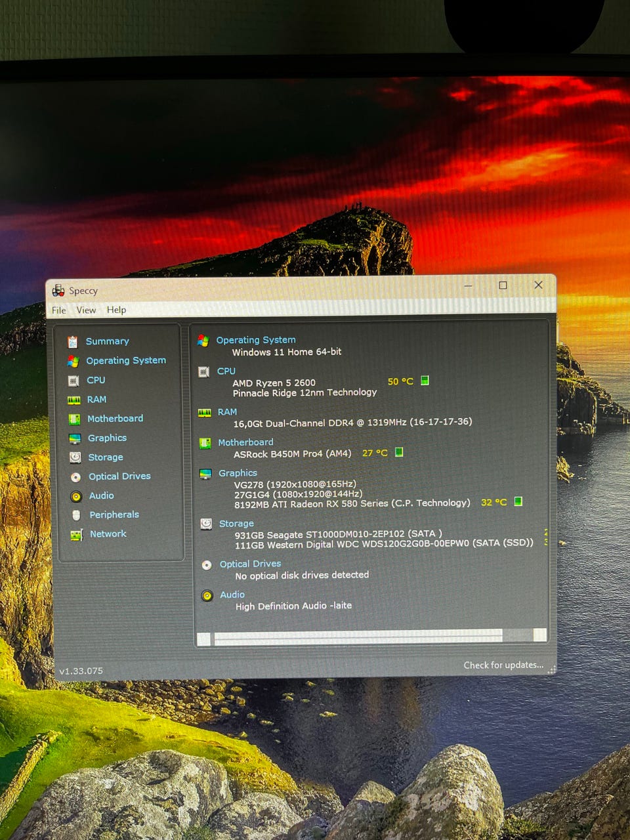The image size is (630, 840).
Task: Click the RAM icon beside the RAM heading
Action: (205, 412)
